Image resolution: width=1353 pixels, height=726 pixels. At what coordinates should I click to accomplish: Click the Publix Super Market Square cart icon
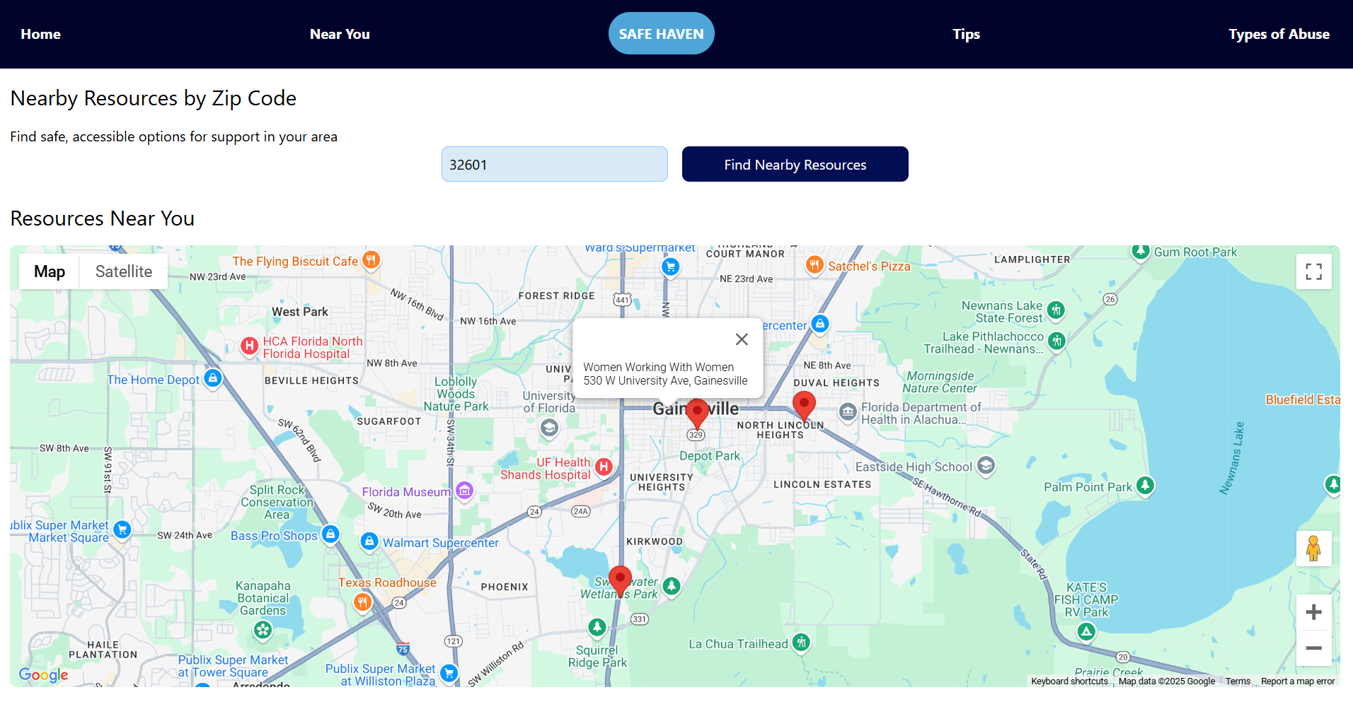(122, 529)
